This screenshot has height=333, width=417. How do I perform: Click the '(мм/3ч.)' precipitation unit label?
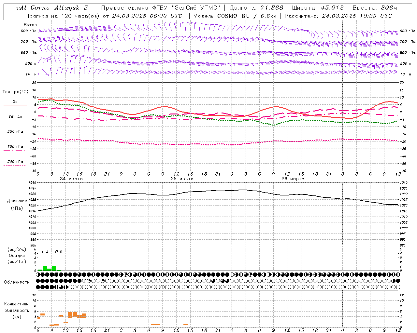point(17,249)
